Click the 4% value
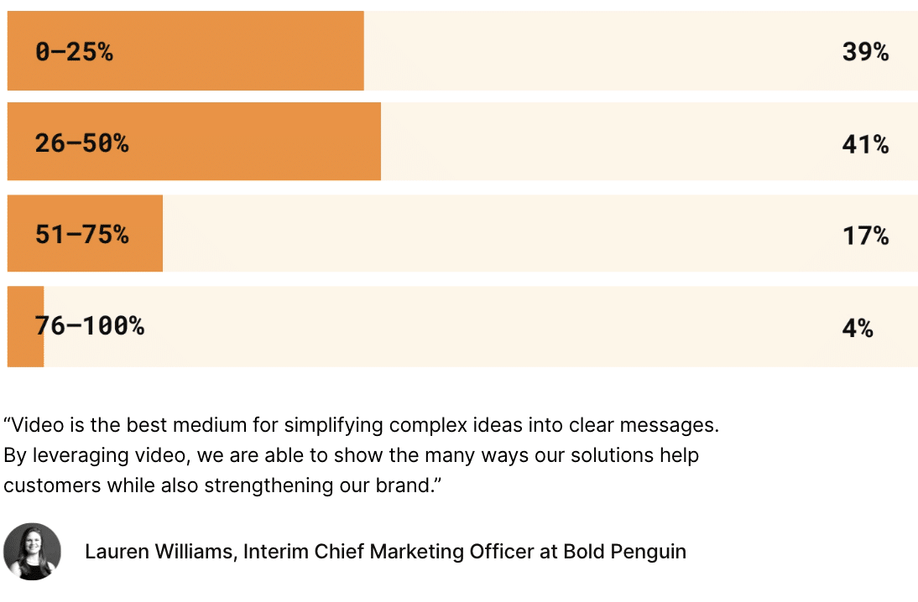The width and height of the screenshot is (918, 602). (x=858, y=328)
